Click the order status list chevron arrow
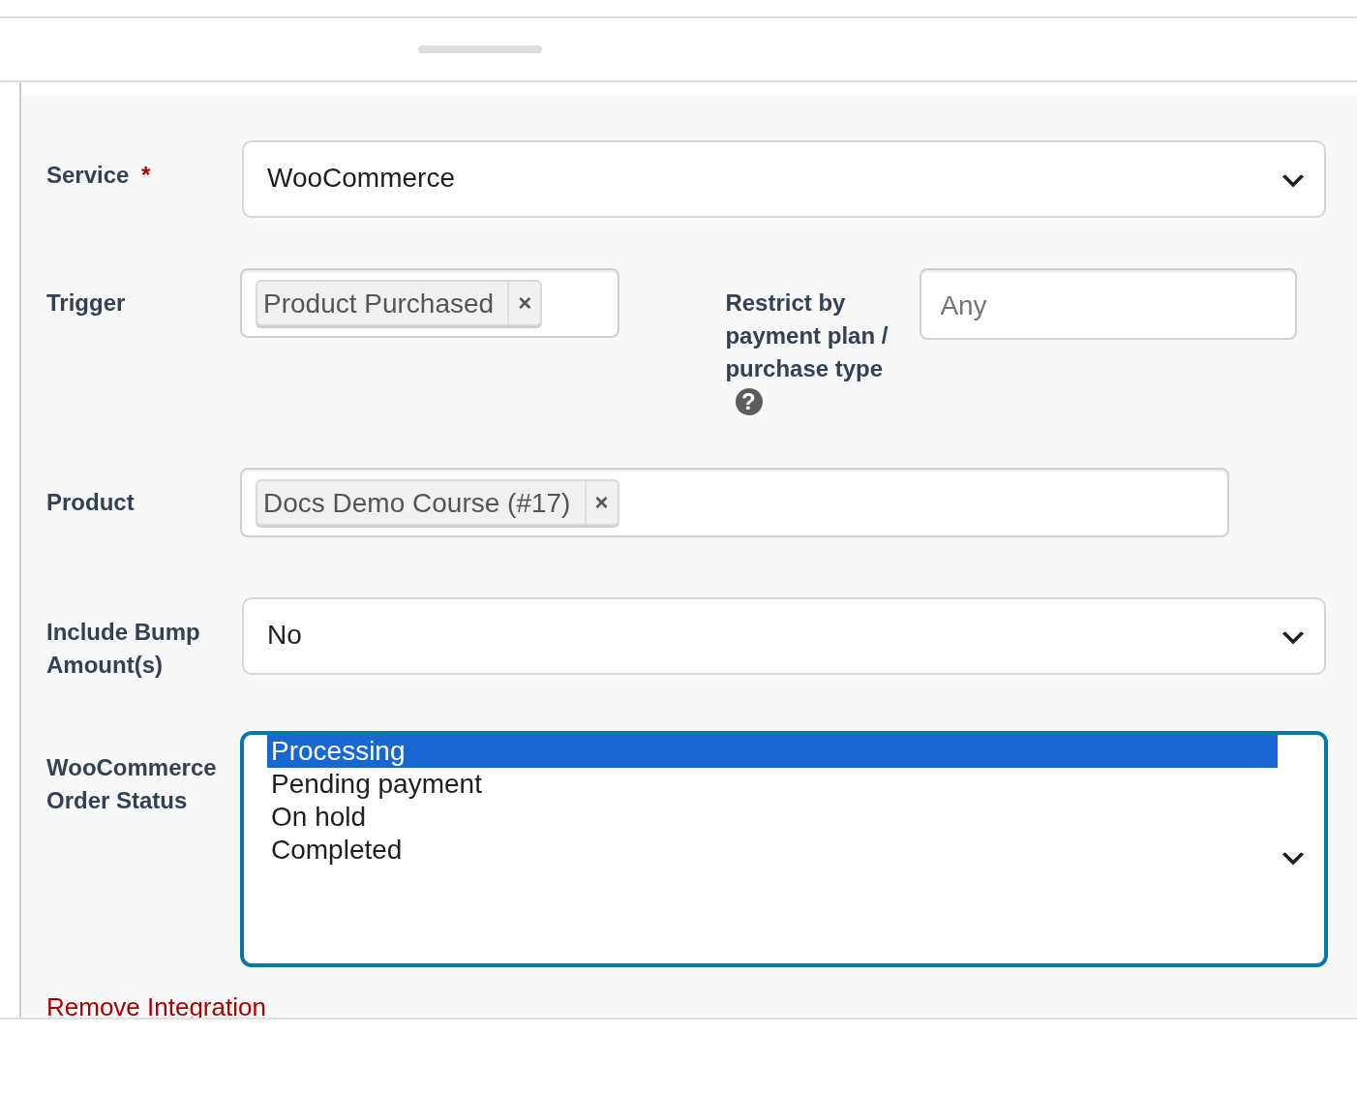Viewport: 1357px width, 1096px height. tap(1293, 858)
